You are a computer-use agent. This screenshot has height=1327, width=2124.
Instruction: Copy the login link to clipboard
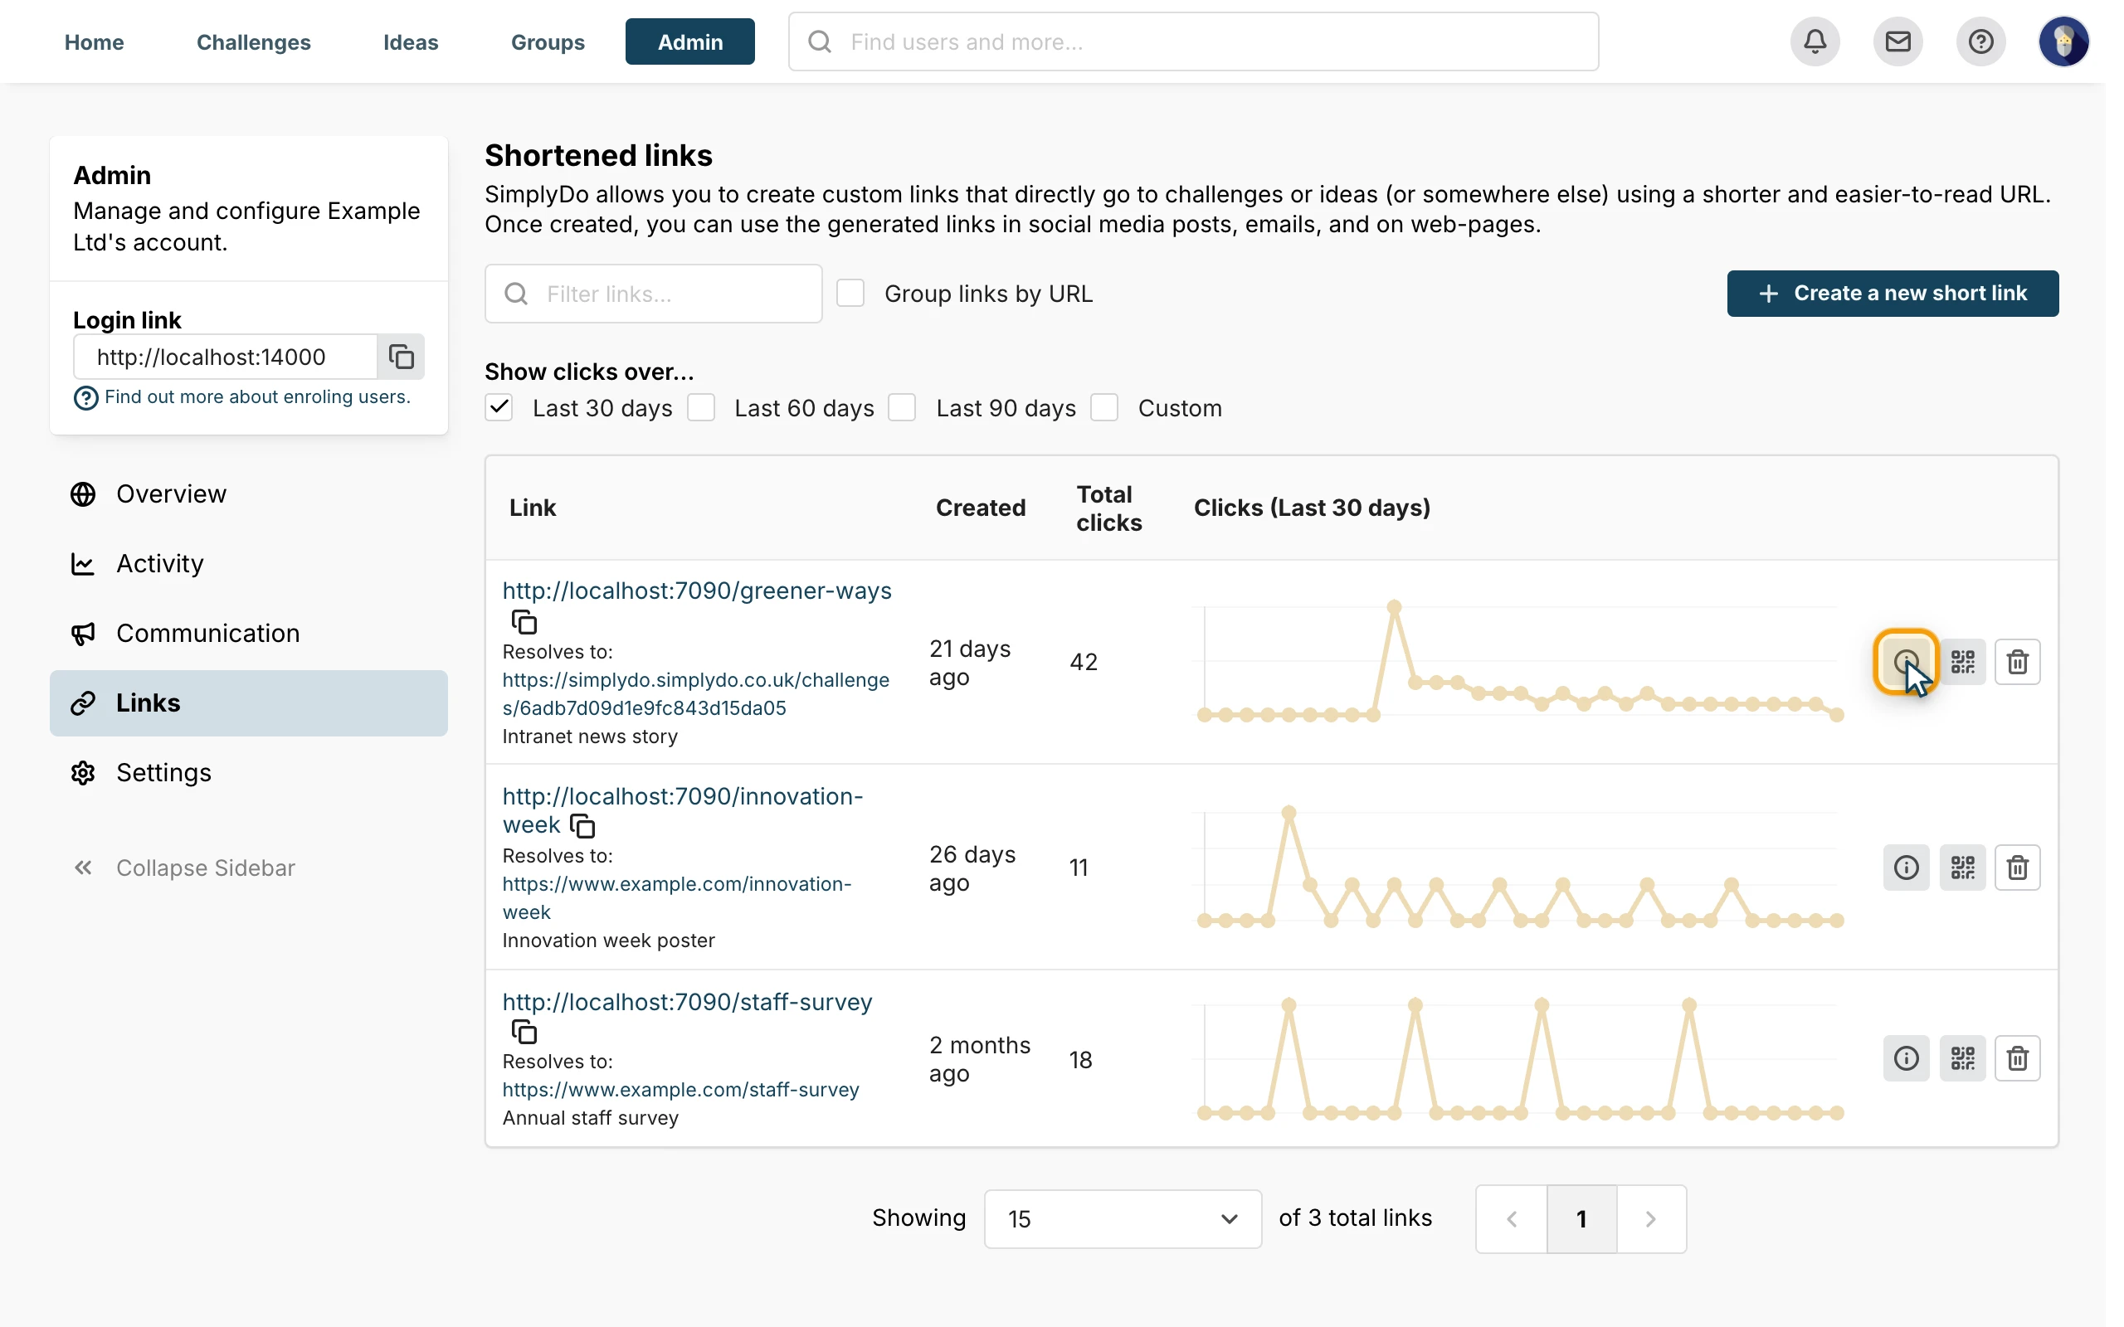pyautogui.click(x=401, y=357)
